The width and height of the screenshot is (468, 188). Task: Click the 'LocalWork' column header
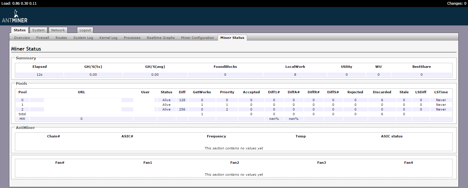295,67
